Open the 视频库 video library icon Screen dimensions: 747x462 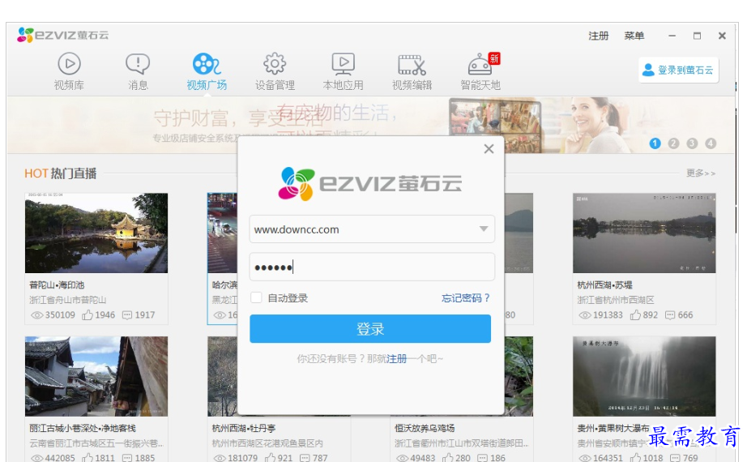69,64
